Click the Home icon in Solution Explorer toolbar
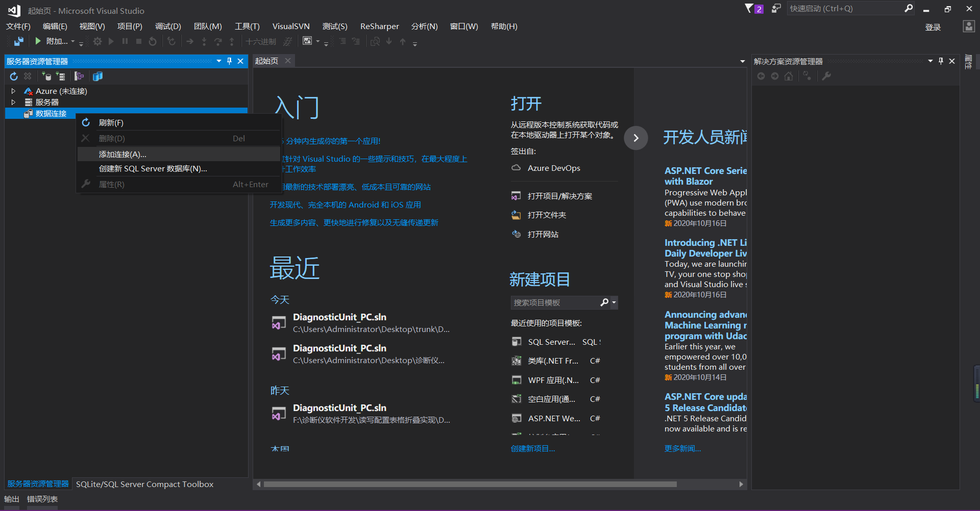The height and width of the screenshot is (511, 980). click(789, 76)
